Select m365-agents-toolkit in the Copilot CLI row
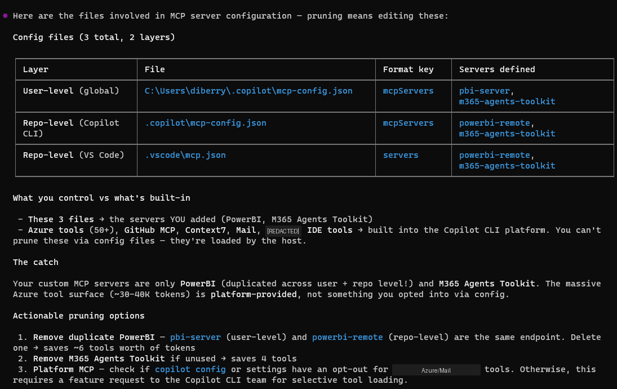 pyautogui.click(x=507, y=134)
